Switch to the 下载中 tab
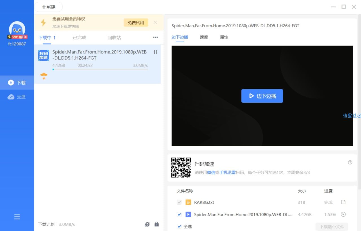 coord(47,38)
